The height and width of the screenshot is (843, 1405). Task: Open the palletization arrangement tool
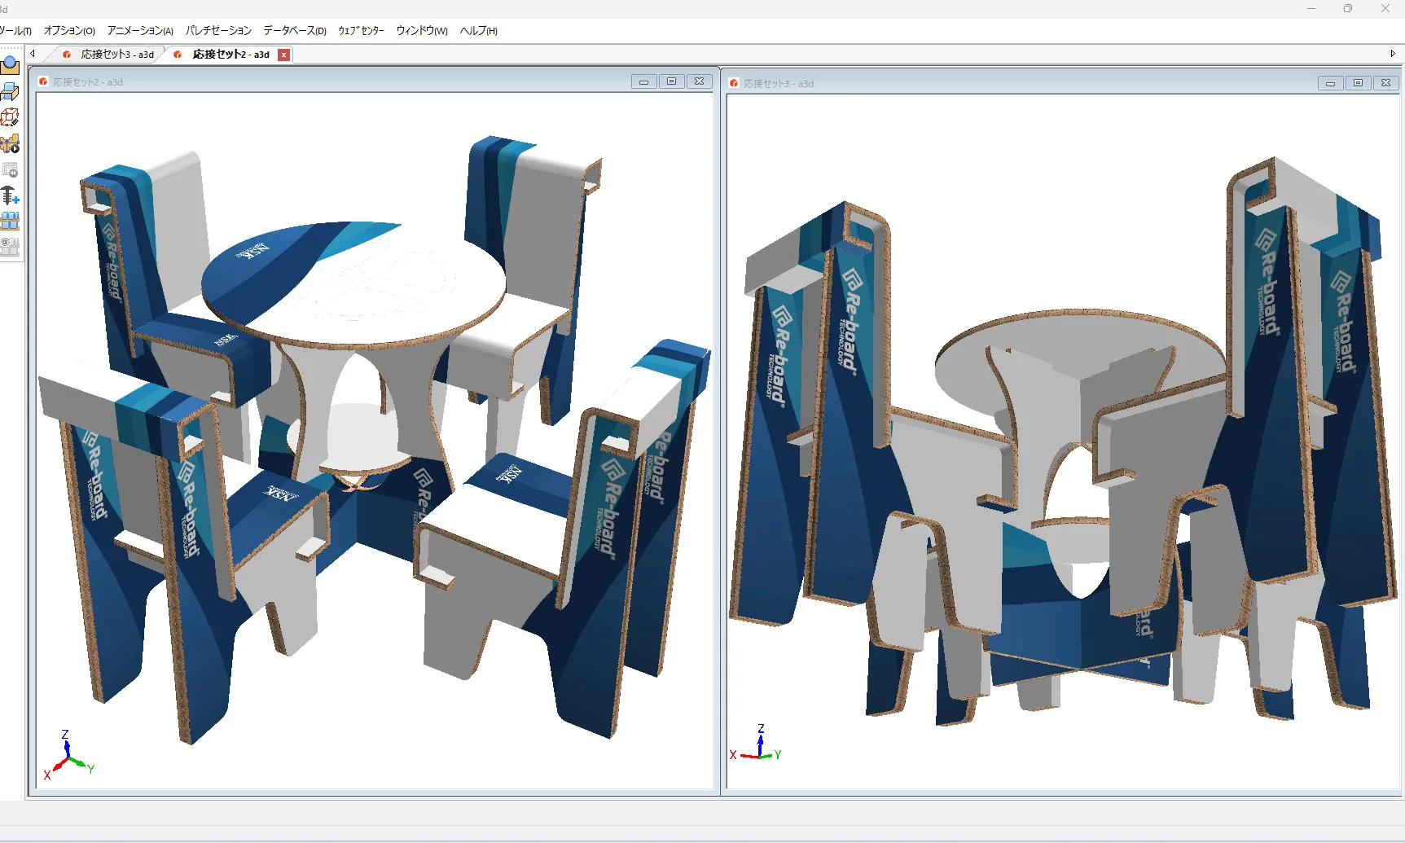pos(11,222)
